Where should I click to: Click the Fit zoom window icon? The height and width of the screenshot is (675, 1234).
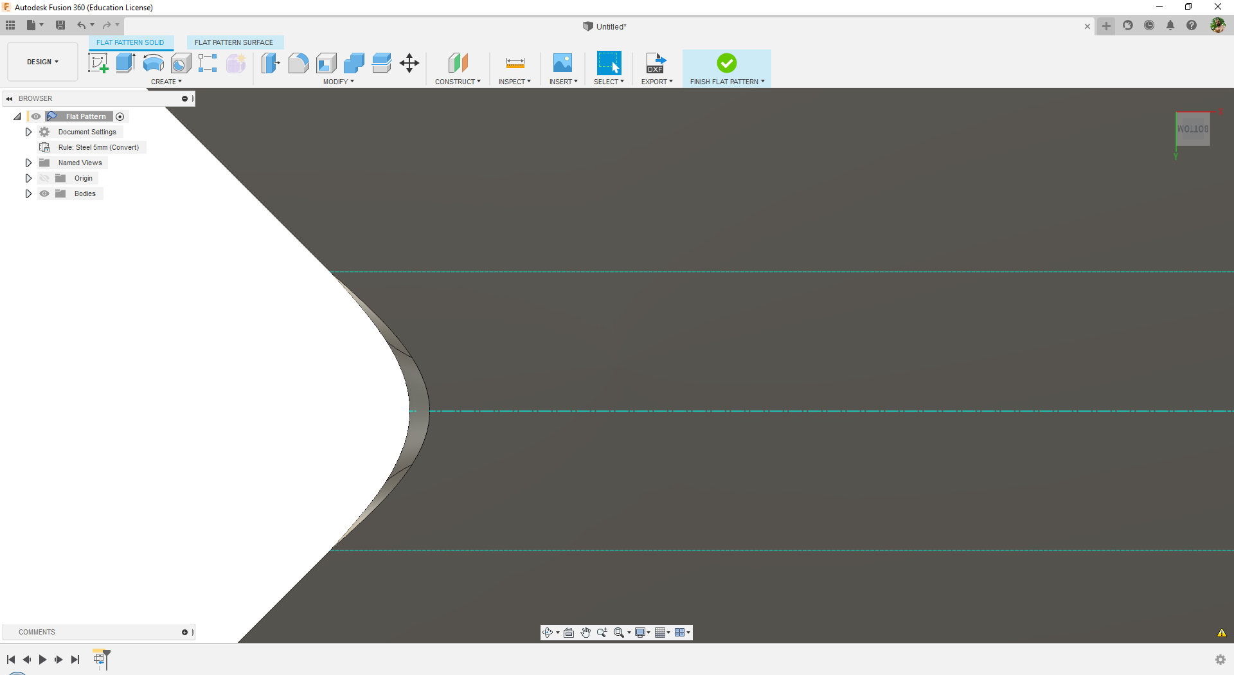(x=619, y=633)
